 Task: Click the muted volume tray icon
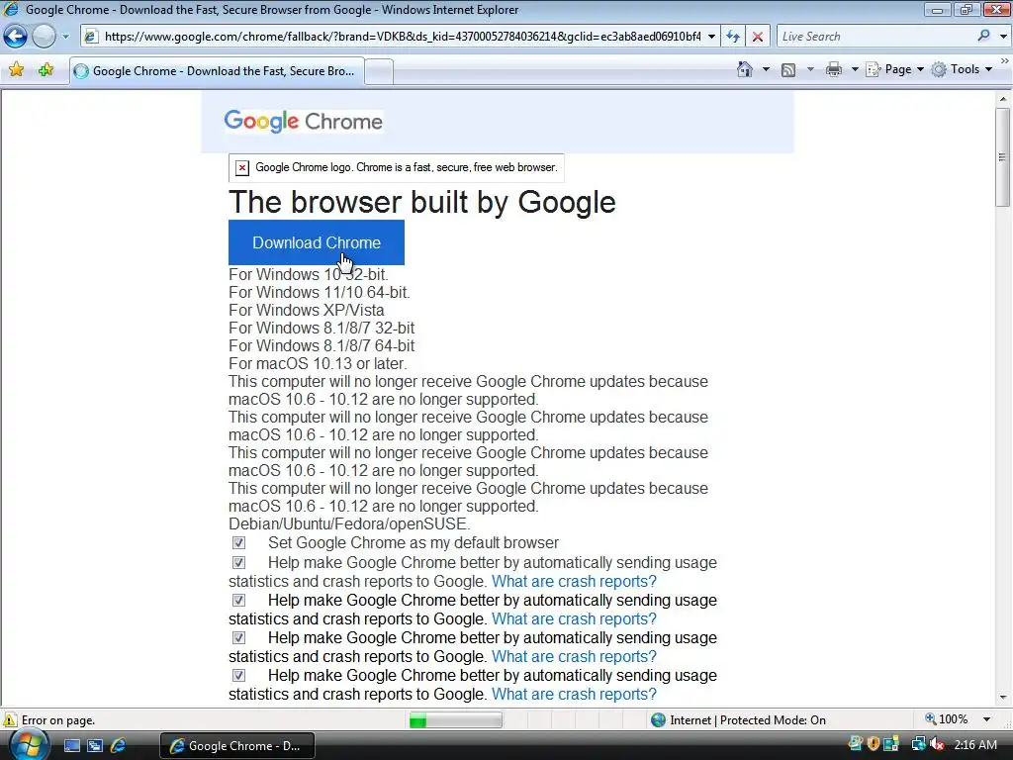click(937, 744)
